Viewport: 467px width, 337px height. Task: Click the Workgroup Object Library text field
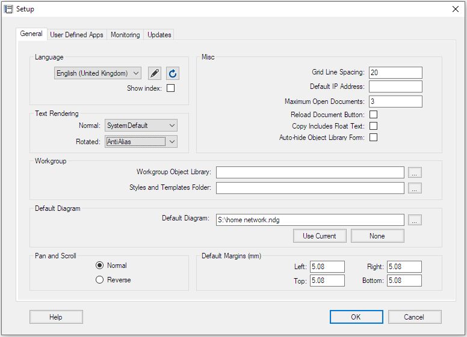(x=310, y=172)
